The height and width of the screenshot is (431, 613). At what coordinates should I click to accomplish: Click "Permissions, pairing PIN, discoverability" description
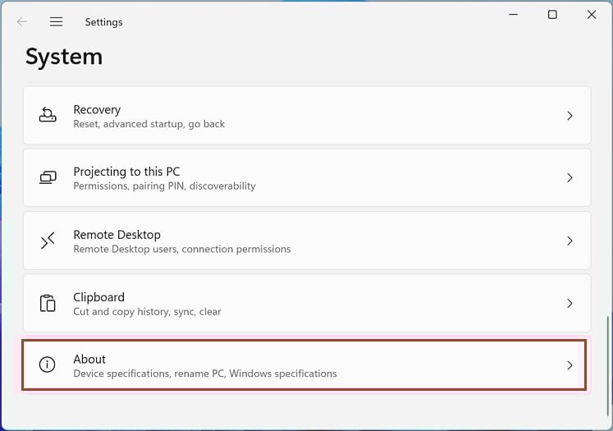(165, 186)
